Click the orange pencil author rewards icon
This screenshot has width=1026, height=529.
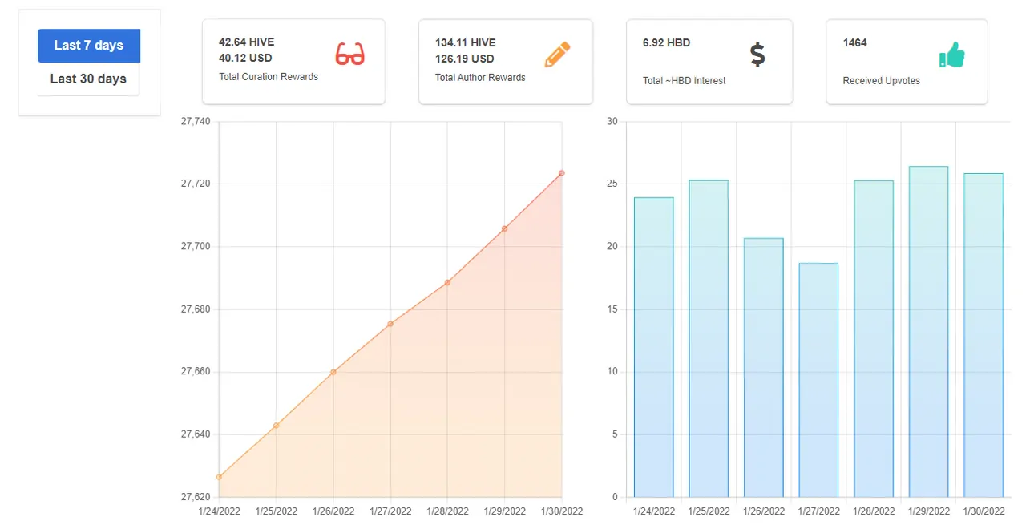point(557,55)
